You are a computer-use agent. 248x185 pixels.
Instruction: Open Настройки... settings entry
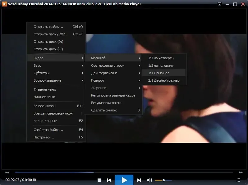click(x=44, y=137)
